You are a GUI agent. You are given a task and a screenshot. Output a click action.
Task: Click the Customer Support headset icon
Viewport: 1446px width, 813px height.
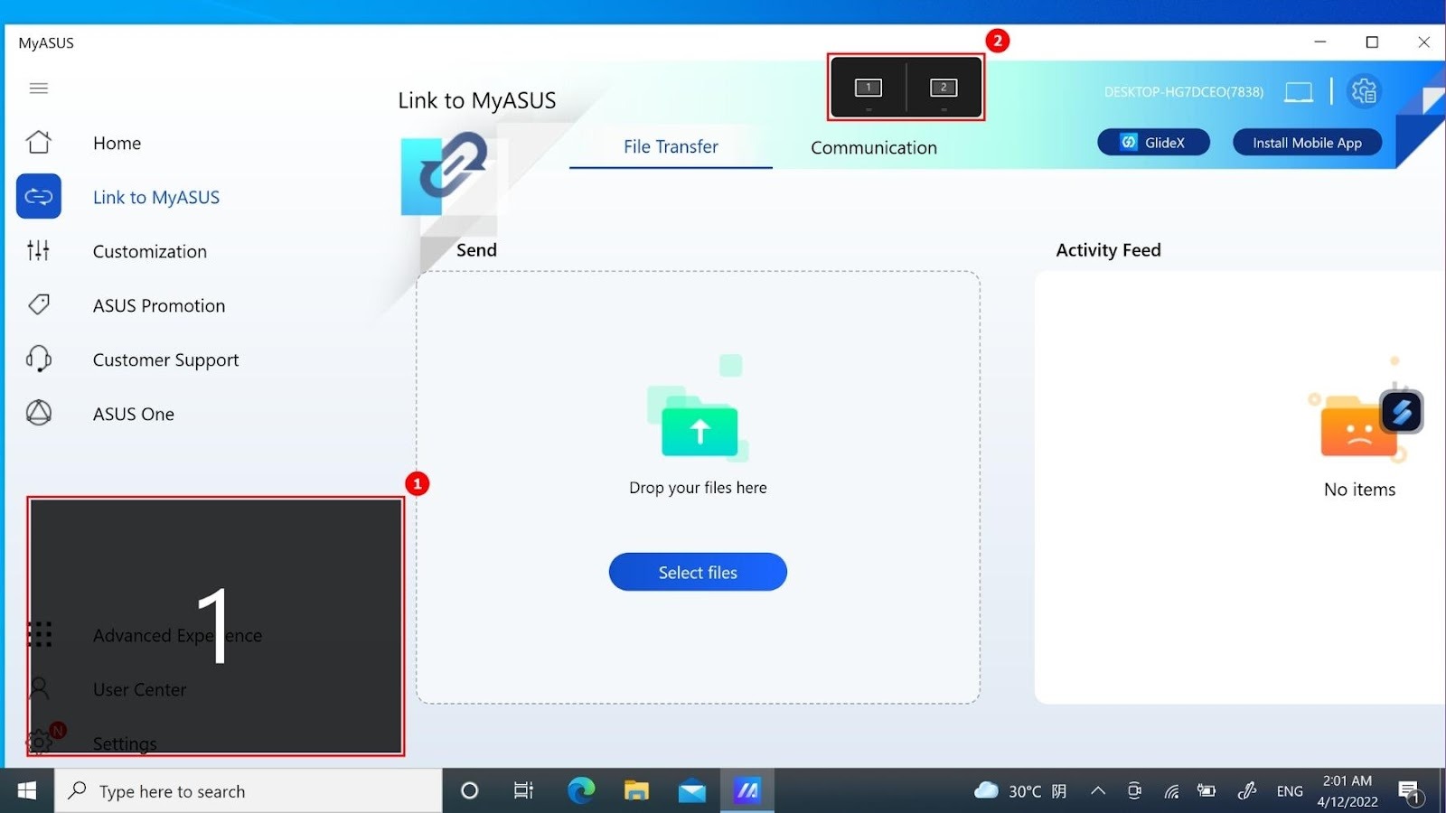pyautogui.click(x=39, y=359)
